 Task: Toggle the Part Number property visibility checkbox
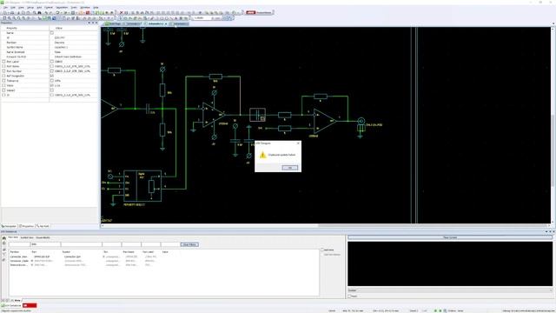tap(3, 71)
